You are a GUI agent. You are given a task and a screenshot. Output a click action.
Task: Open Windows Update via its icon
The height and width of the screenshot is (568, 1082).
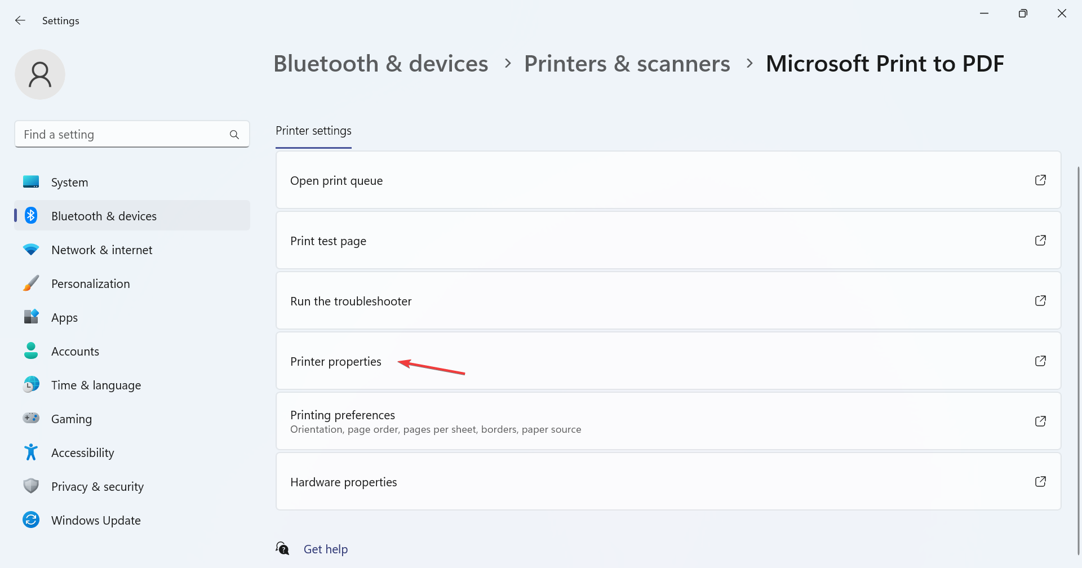point(31,520)
